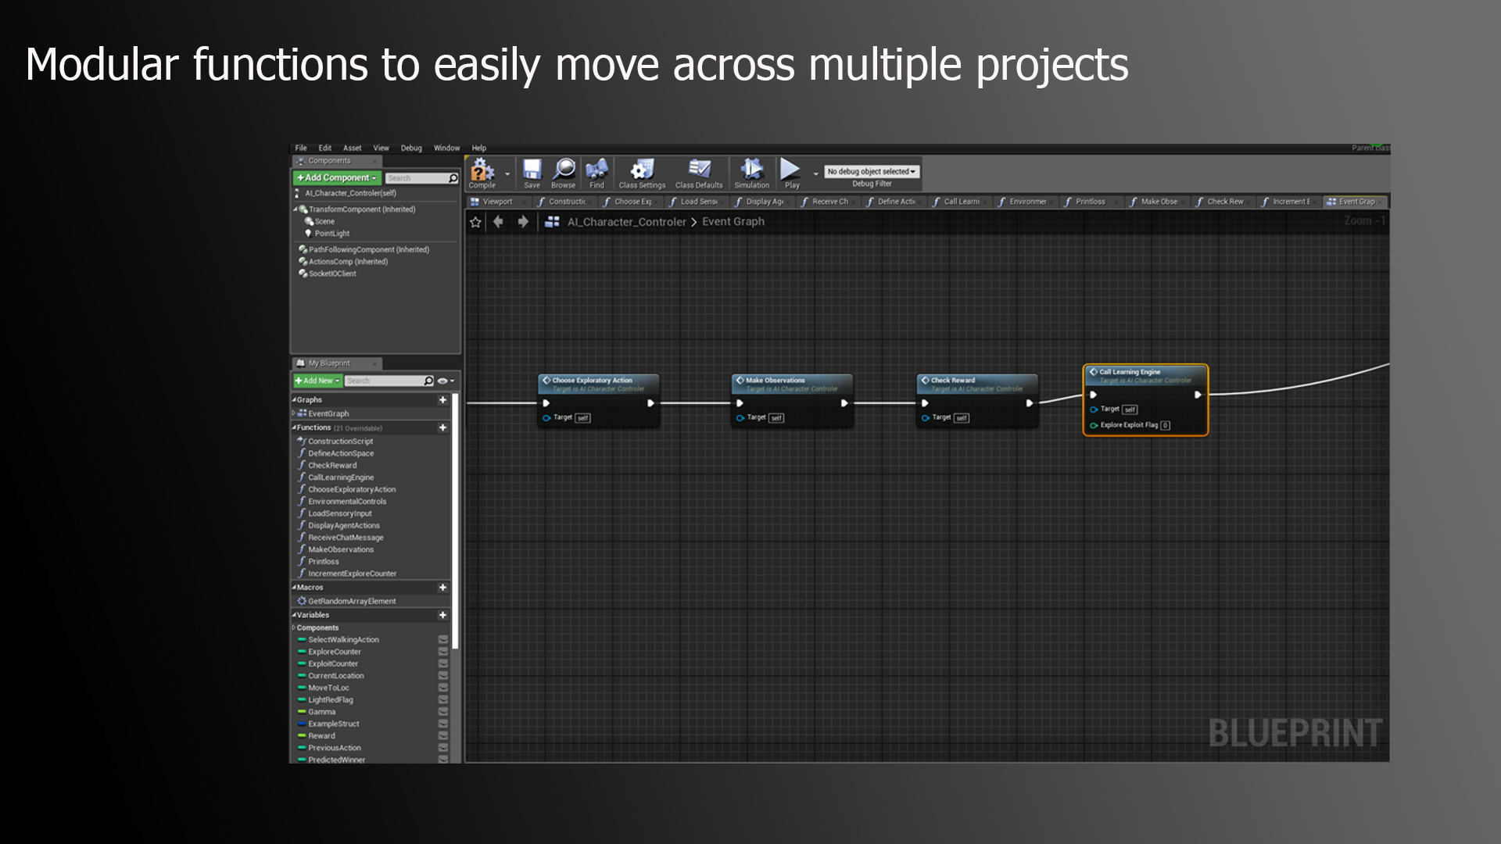Click Browse magnifier icon in toolbar
Screen dimensions: 1501x844
[564, 170]
